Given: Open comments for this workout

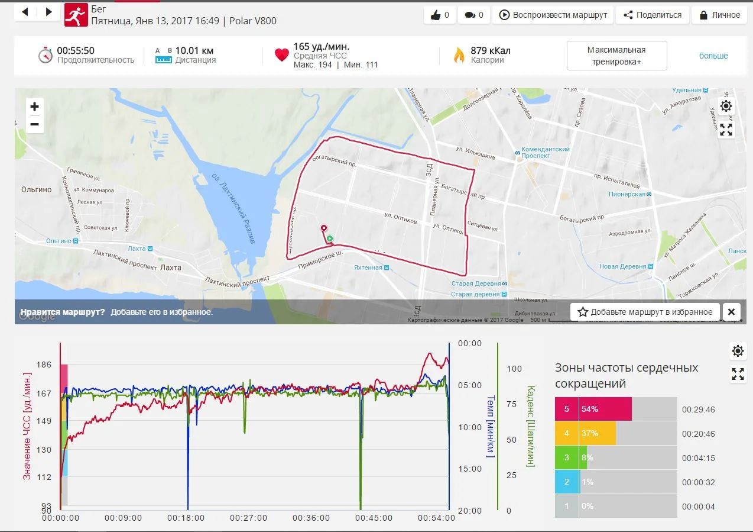Looking at the screenshot, I should [474, 15].
